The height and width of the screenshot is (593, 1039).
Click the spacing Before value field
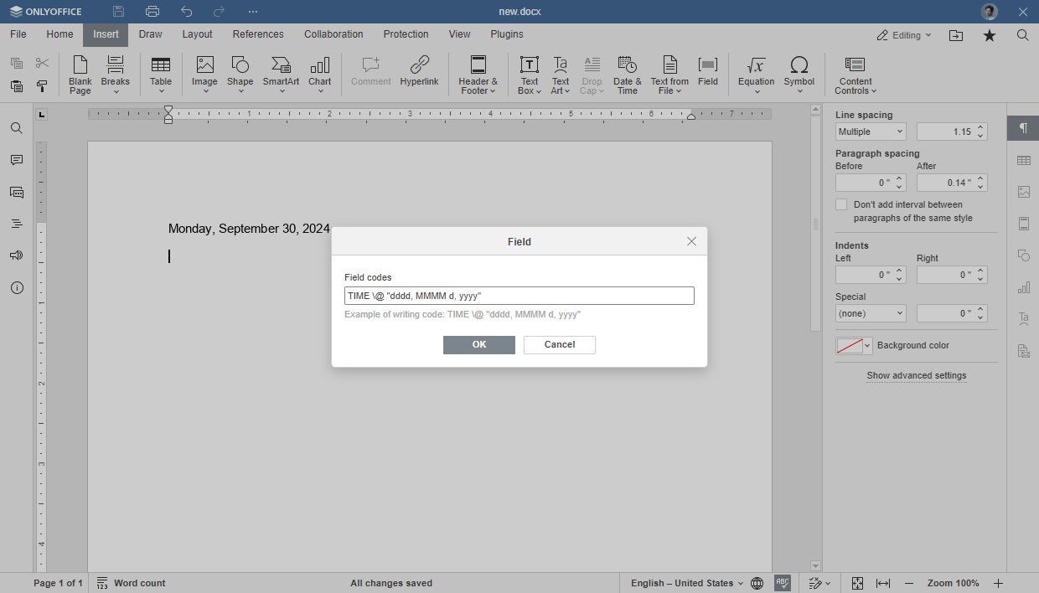tap(864, 183)
